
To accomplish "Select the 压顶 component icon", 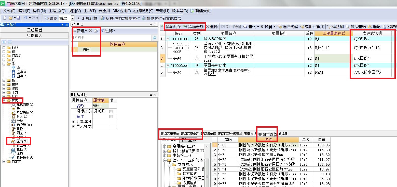I will (14, 153).
